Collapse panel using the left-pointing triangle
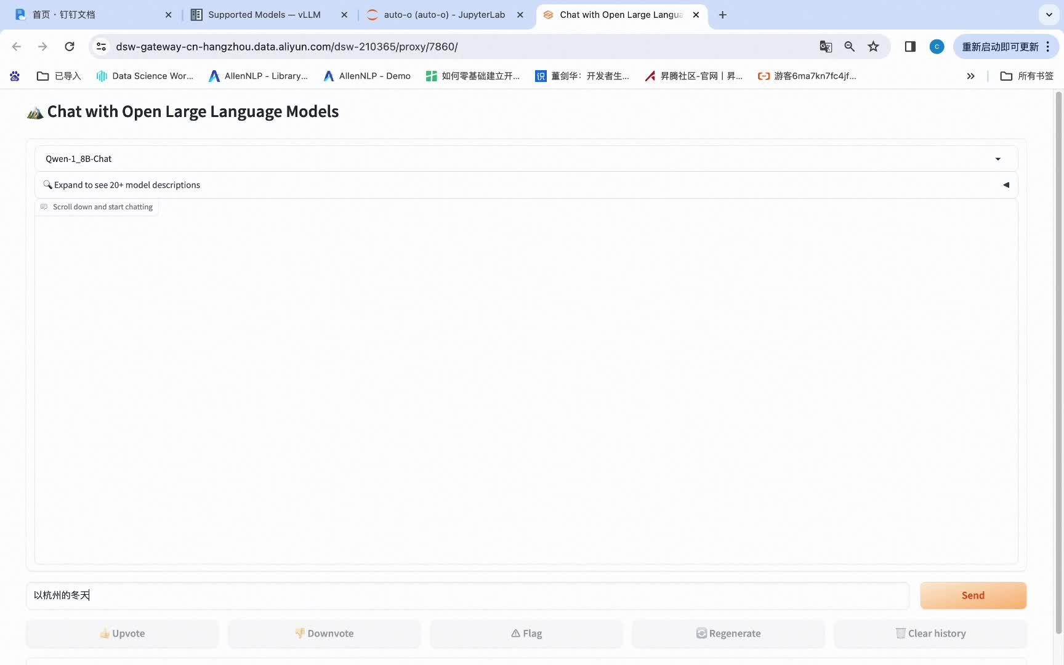Image resolution: width=1064 pixels, height=665 pixels. pos(1006,184)
